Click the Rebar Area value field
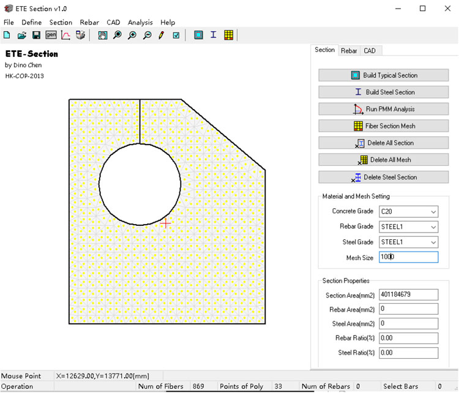The height and width of the screenshot is (393, 459). [x=409, y=309]
